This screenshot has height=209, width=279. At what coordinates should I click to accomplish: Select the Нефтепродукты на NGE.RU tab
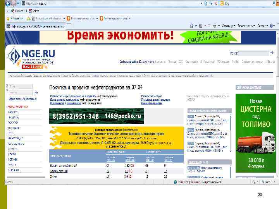[36, 26]
